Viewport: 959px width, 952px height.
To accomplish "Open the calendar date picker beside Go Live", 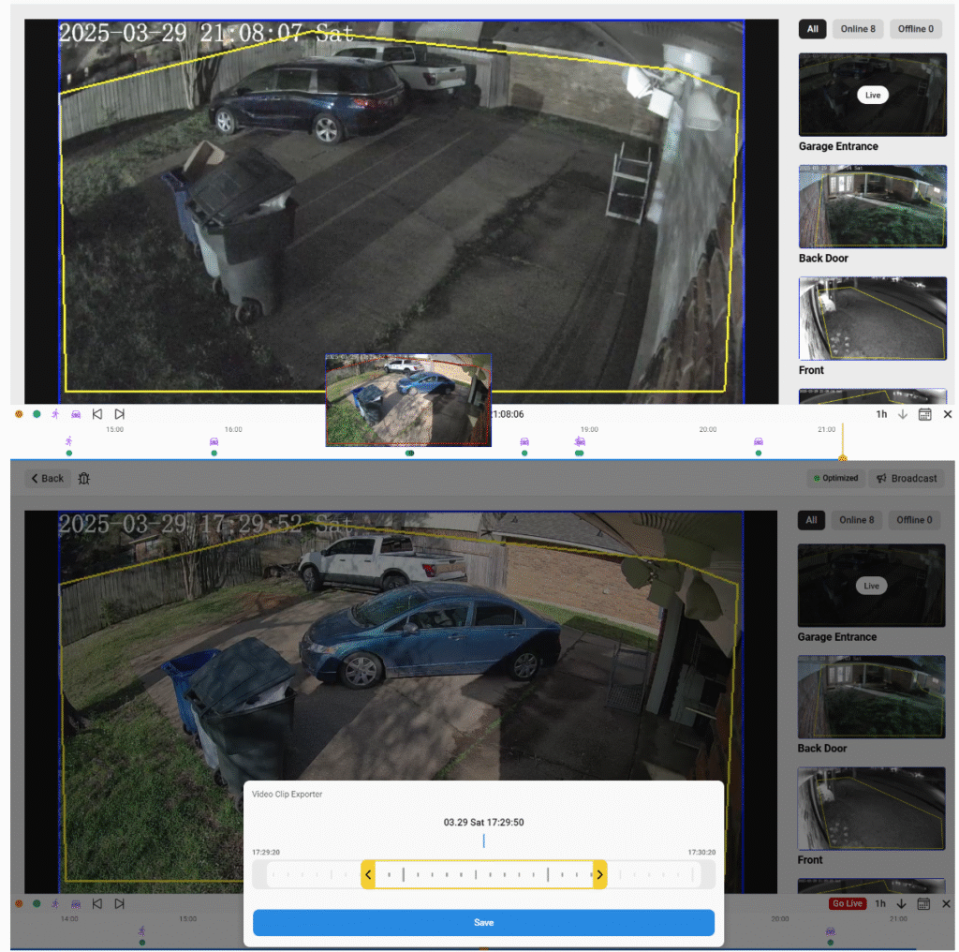I will [x=923, y=904].
